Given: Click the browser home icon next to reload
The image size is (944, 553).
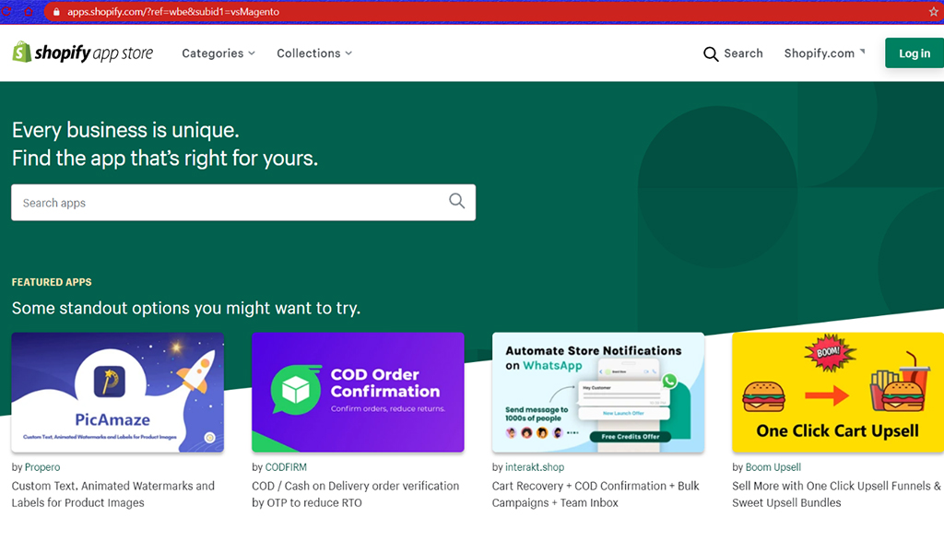Looking at the screenshot, I should click(28, 11).
